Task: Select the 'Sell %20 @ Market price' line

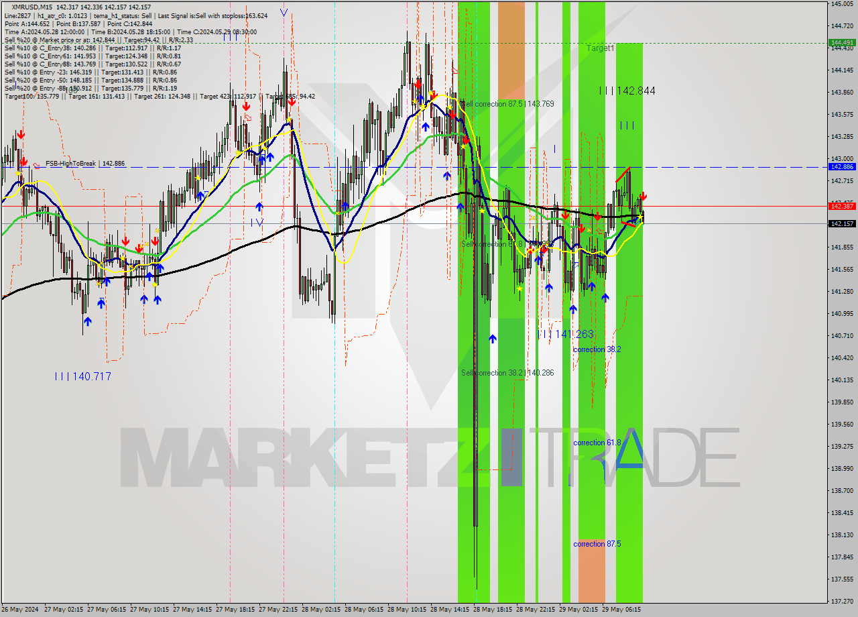Action: point(99,40)
